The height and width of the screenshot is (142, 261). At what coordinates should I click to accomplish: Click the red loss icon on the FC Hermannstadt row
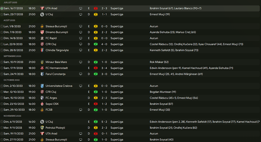pyautogui.click(x=96, y=68)
